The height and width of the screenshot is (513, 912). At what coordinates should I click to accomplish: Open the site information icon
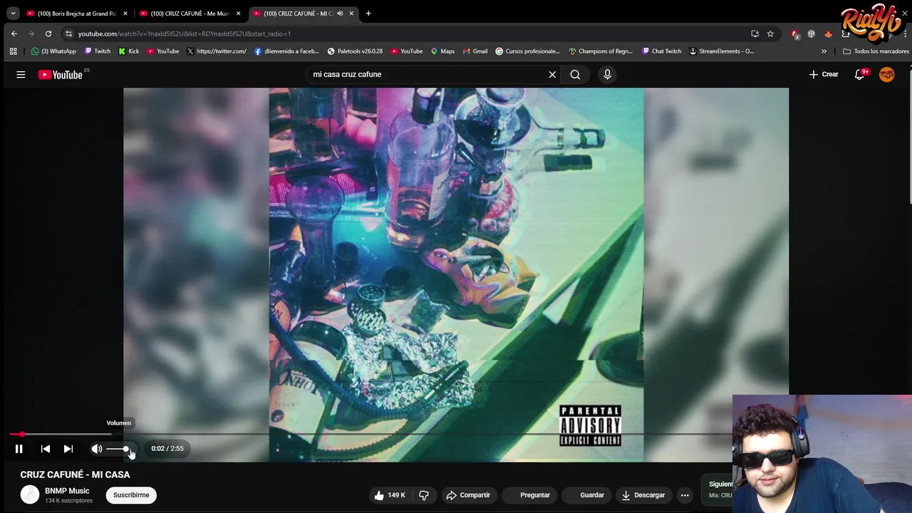[68, 33]
